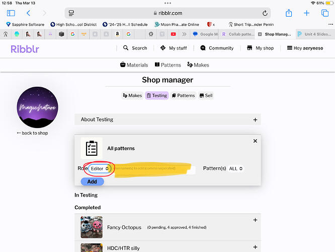Switch to Google M tab
The height and width of the screenshot is (252, 335).
pos(204,34)
